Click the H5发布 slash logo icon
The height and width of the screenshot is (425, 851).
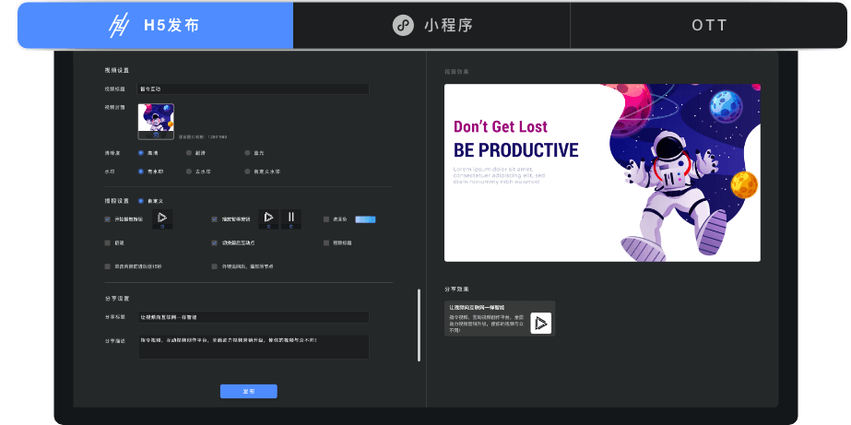coord(119,26)
